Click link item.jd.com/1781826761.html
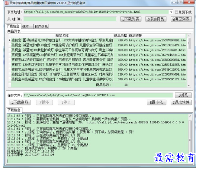 157,50
